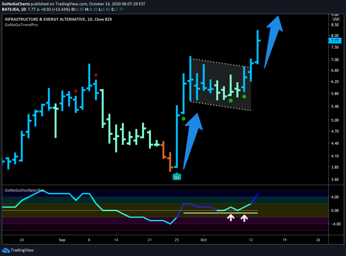Click the '26' date on time axis
This screenshot has height=256, width=346.
click(318, 240)
